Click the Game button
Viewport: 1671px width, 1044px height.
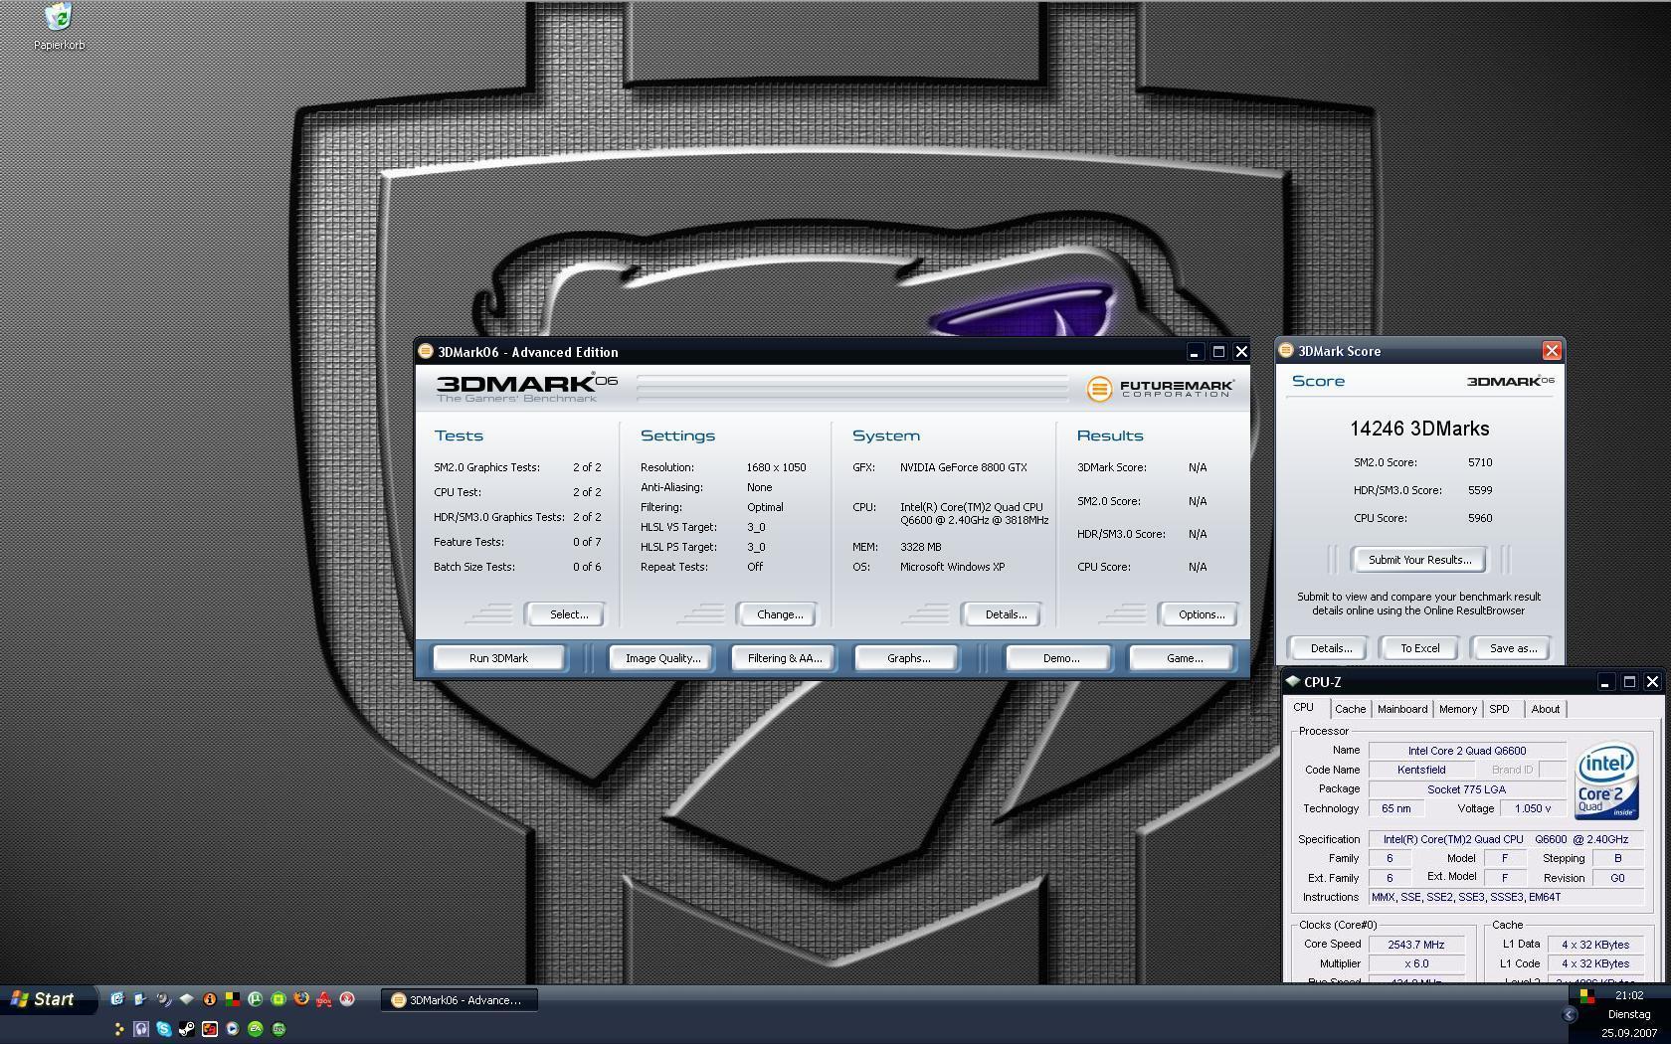point(1184,658)
